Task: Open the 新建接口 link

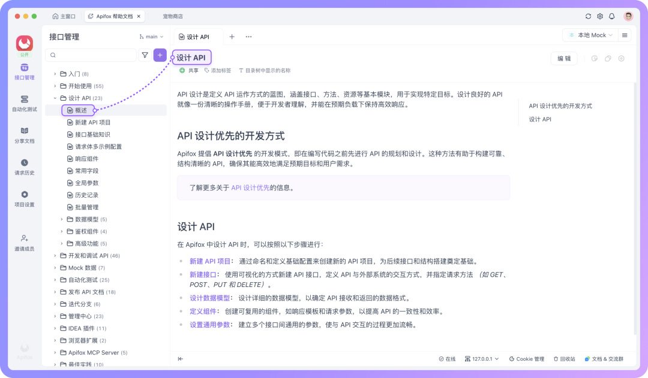Action: tap(203, 274)
